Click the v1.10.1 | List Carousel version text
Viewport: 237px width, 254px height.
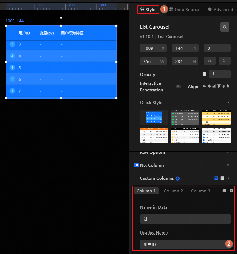pos(162,37)
